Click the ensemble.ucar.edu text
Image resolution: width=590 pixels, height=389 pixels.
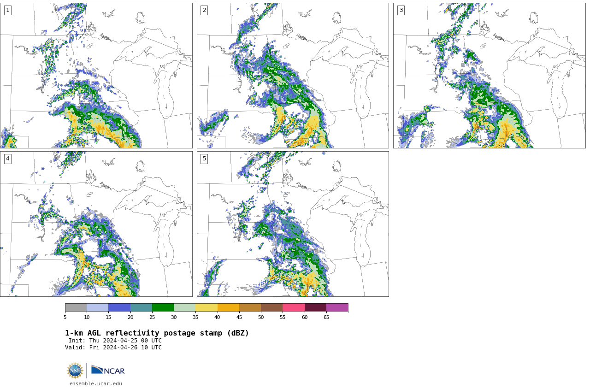point(96,383)
